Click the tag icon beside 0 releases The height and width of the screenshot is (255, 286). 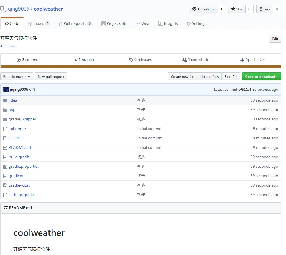(x=131, y=60)
